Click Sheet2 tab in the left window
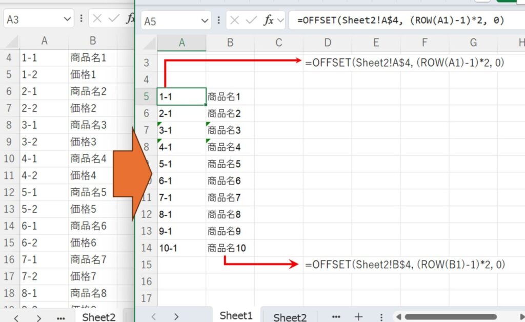Viewport: 525px width, 322px height. (x=99, y=317)
